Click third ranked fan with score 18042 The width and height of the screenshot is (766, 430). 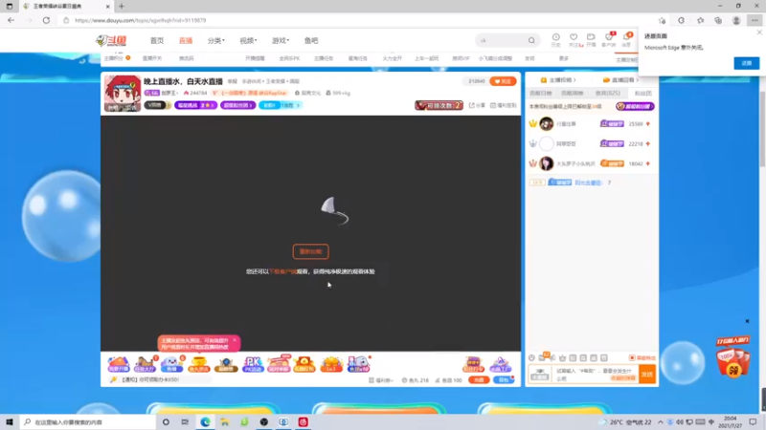click(591, 163)
